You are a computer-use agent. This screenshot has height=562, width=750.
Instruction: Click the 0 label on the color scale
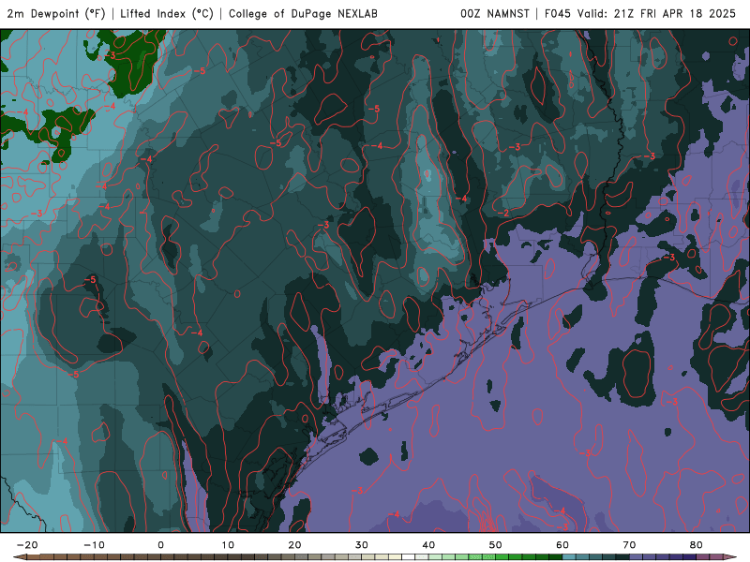[160, 545]
